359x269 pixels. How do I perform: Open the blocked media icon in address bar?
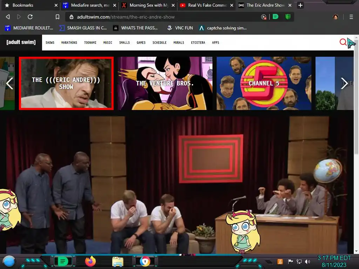point(264,17)
